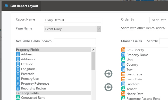Select Notice Date in chosen fields
168x100 pixels.
click(x=135, y=94)
